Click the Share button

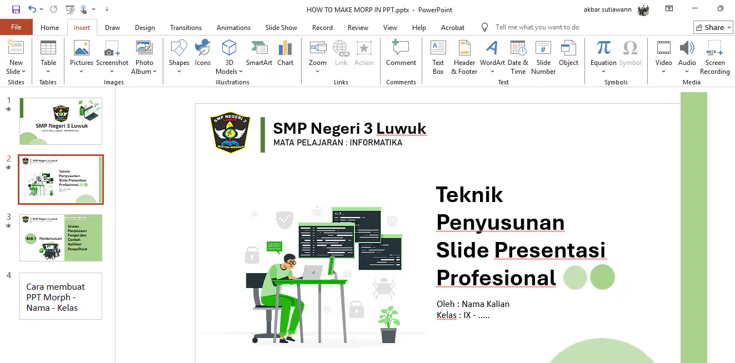(713, 27)
